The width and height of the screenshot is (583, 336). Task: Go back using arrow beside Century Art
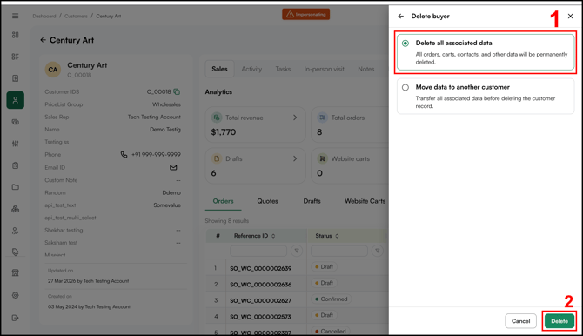[x=44, y=40]
